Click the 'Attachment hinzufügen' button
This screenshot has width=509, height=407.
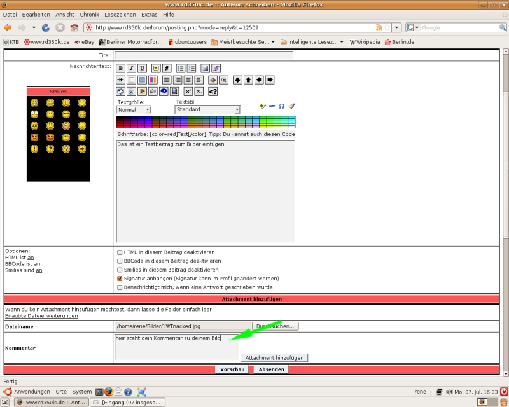(275, 358)
